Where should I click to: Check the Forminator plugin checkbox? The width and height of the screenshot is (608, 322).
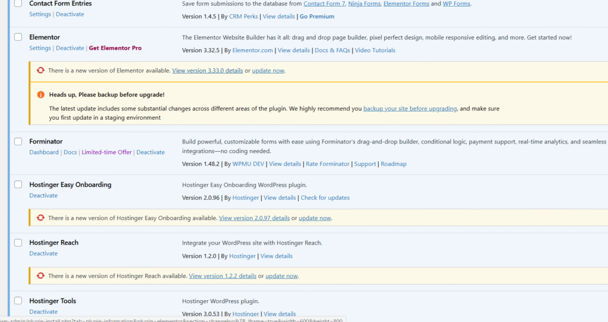click(x=18, y=142)
